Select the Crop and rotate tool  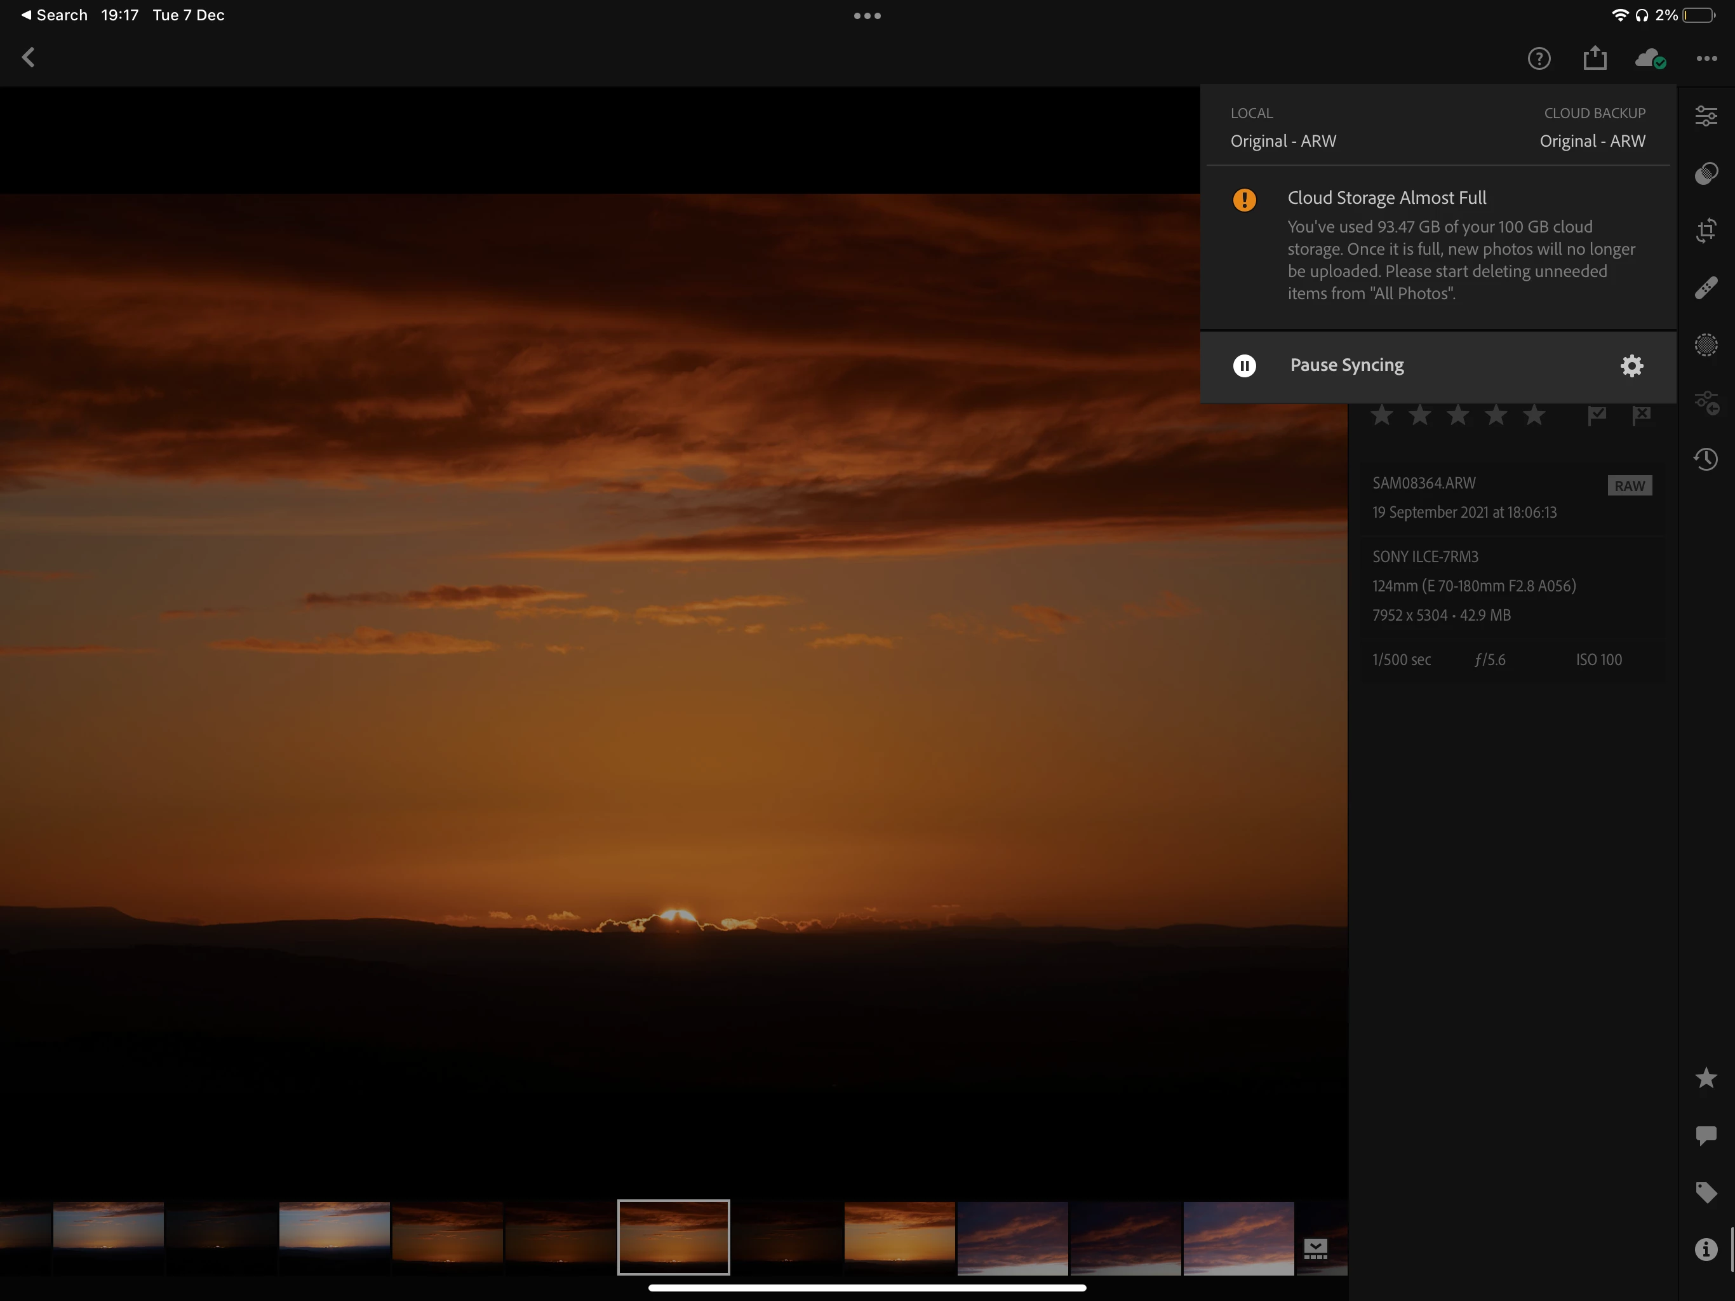pos(1705,231)
